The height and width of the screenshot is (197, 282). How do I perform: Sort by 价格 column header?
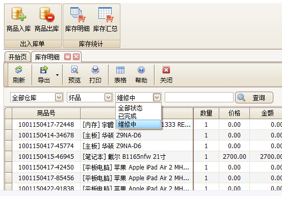234,114
